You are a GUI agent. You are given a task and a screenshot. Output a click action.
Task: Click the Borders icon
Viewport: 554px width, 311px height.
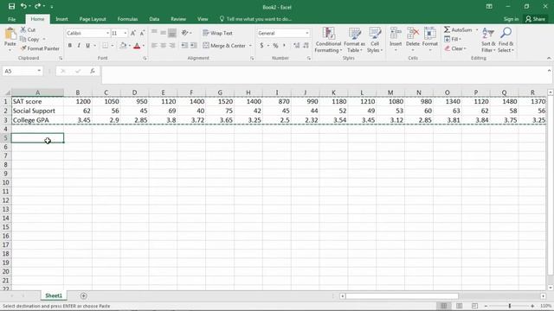(106, 46)
